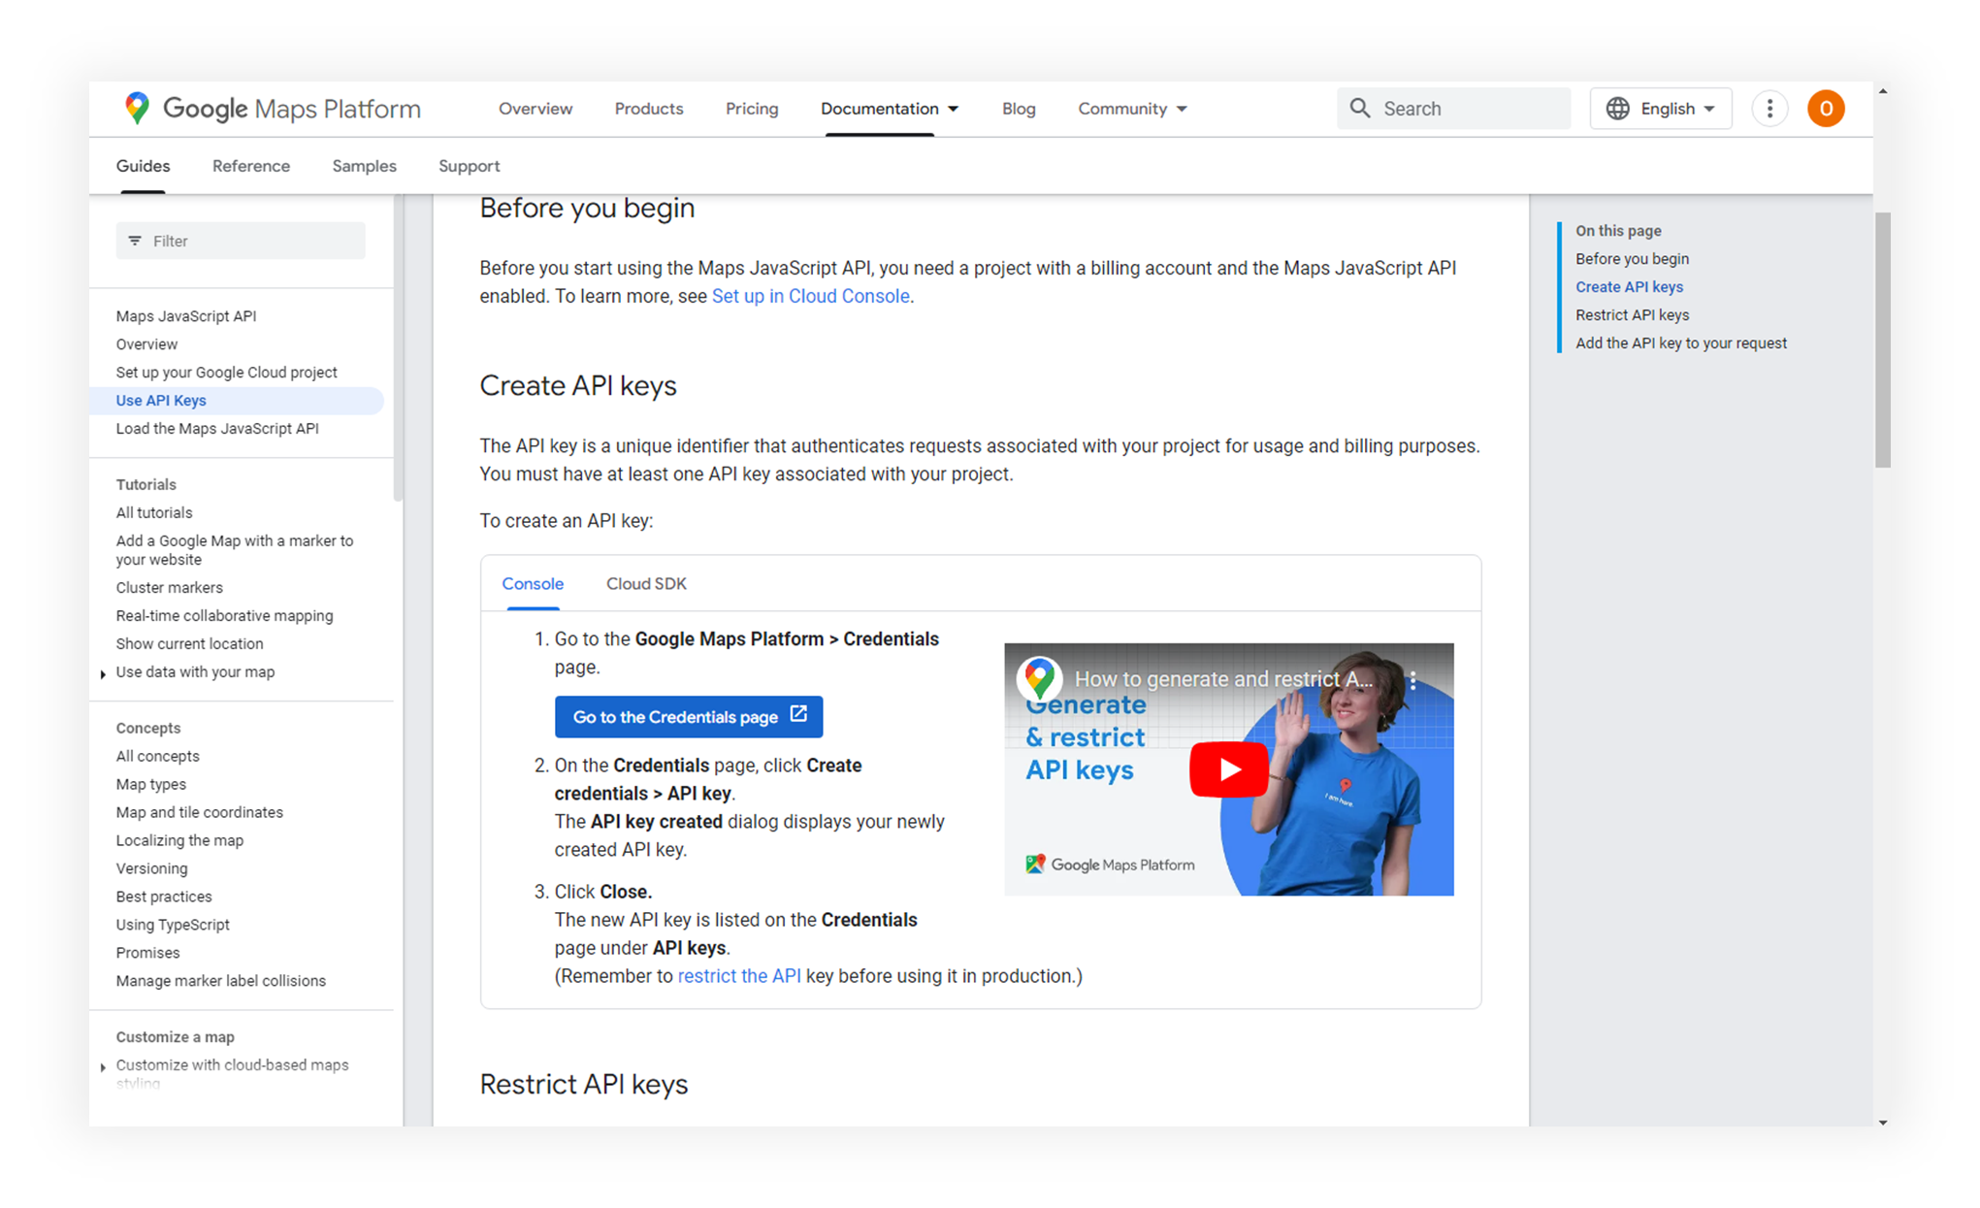1980x1208 pixels.
Task: Click the filter icon in sidebar
Action: pos(135,241)
